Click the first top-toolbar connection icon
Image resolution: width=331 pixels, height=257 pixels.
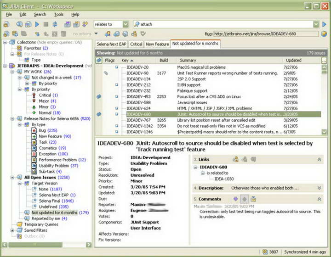(6, 24)
